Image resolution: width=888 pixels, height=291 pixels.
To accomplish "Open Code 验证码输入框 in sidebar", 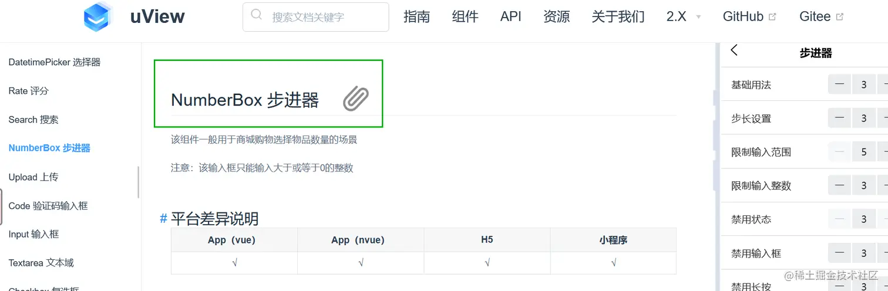I will pos(48,206).
